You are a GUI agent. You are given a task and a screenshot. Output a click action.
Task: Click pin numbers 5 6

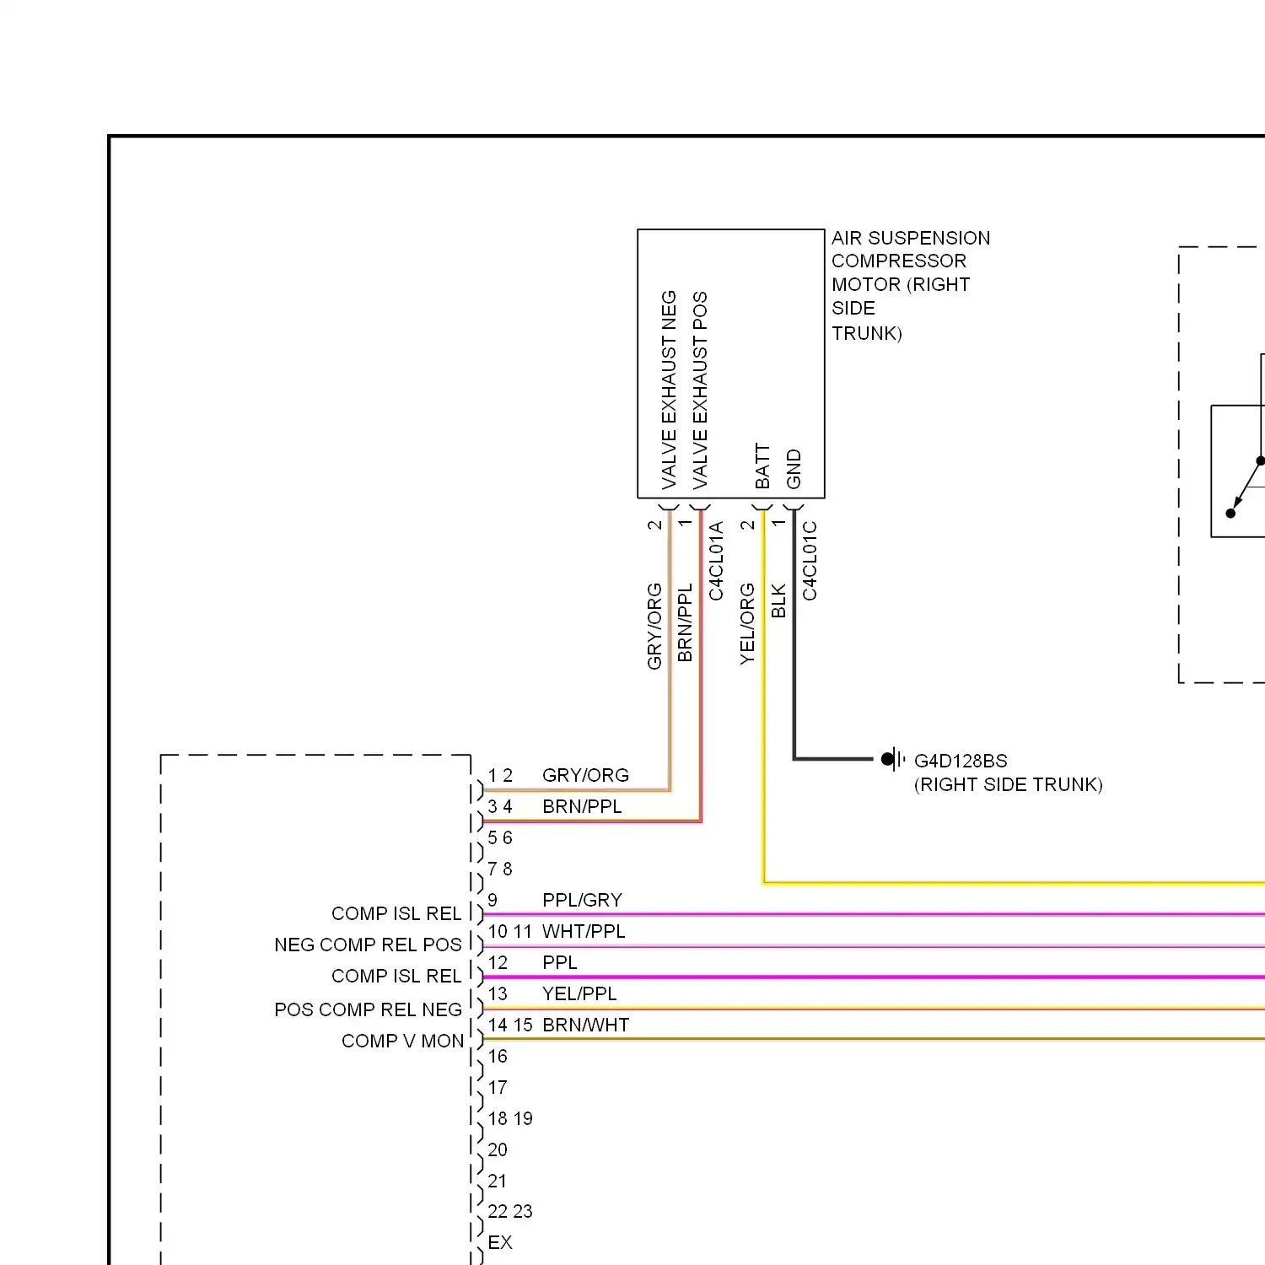click(500, 837)
